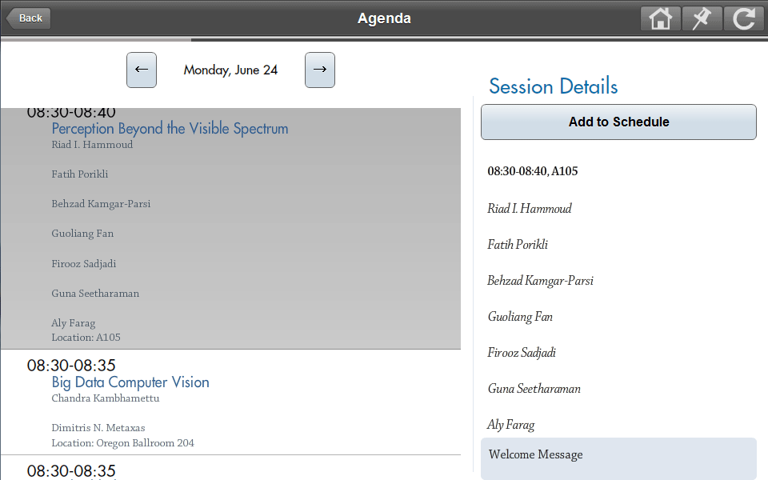The height and width of the screenshot is (480, 768).
Task: Open Perception Beyond the Visible Spectrum session
Action: (x=170, y=129)
